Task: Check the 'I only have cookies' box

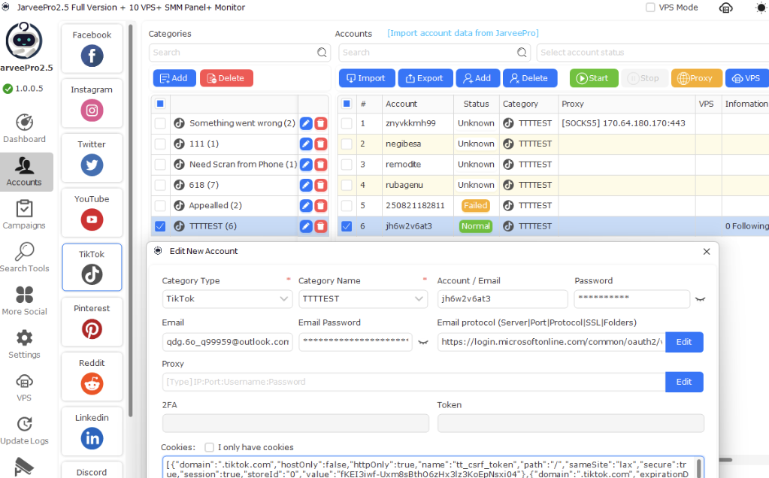Action: [210, 447]
